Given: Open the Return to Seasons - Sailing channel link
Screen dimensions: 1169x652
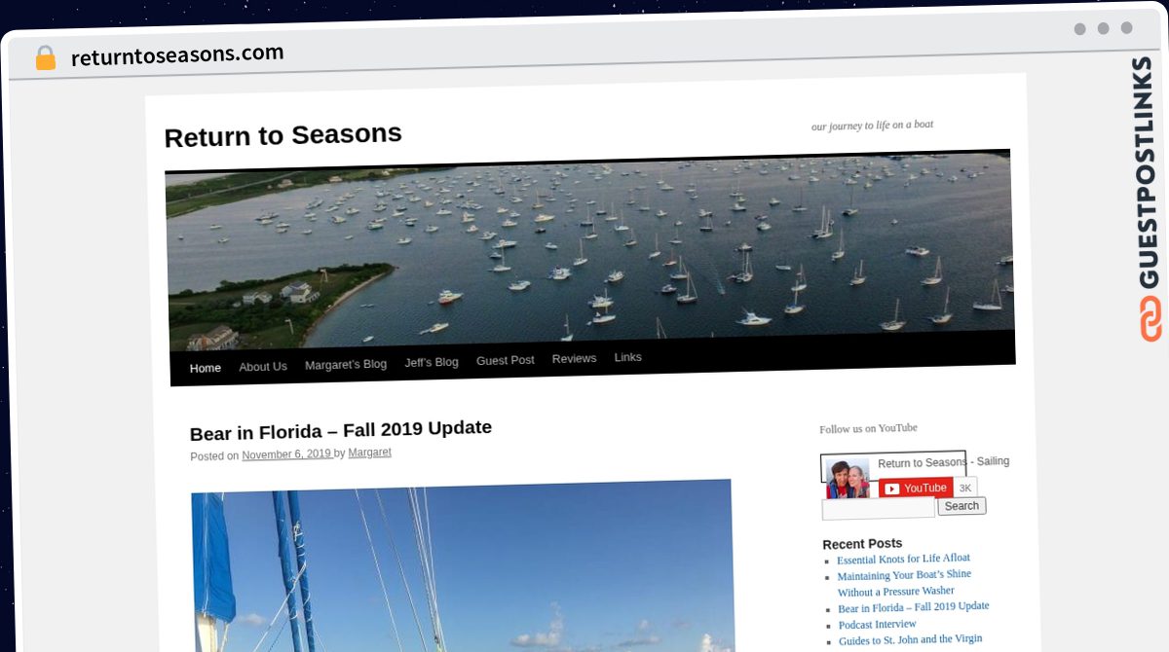Looking at the screenshot, I should (943, 462).
